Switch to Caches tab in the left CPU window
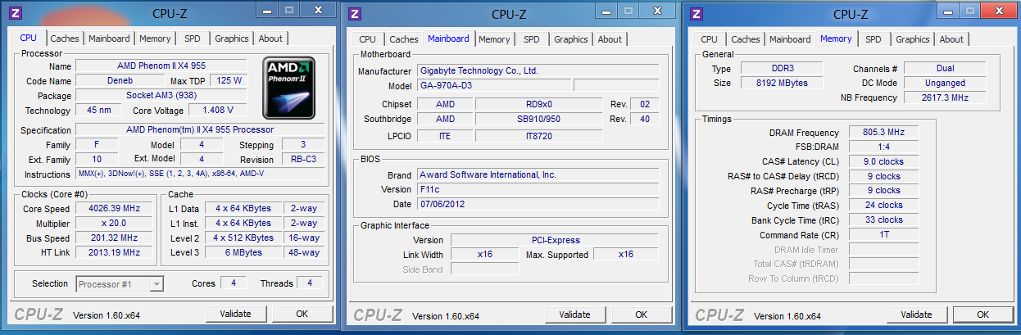1021x335 pixels. click(65, 38)
